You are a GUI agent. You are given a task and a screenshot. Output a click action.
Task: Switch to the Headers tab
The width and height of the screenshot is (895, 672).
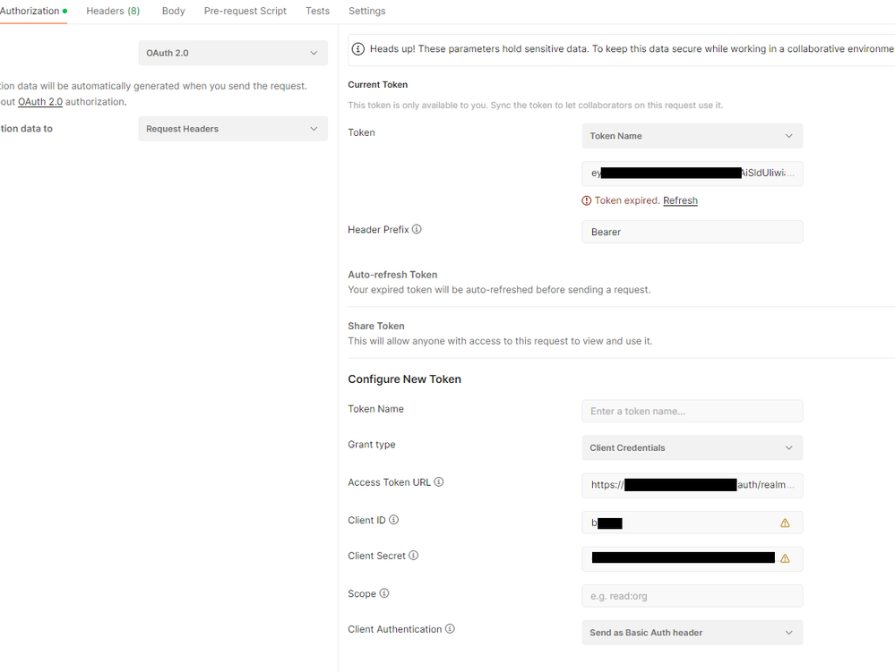(113, 11)
